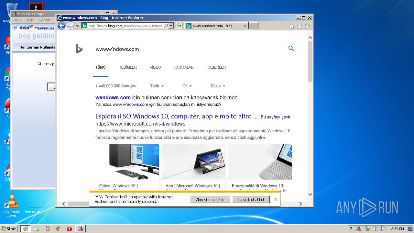Open the www.w'ndows.com only-results link
The width and height of the screenshot is (414, 233).
(130, 105)
